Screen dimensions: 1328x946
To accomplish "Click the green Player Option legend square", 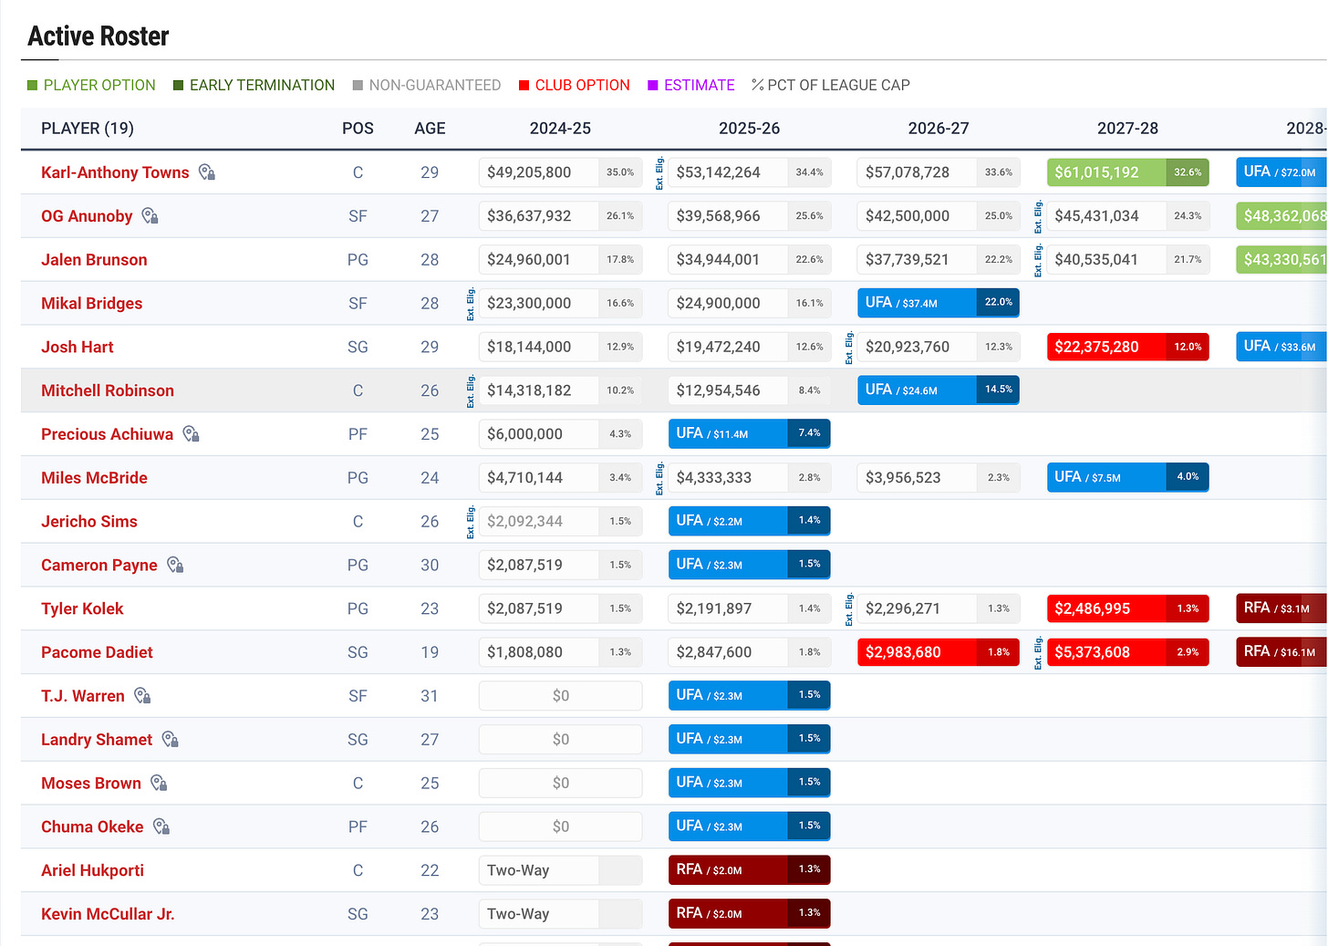I will point(33,85).
